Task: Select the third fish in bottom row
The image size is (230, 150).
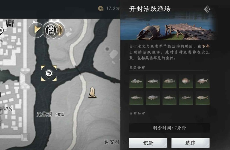Action: (x=169, y=98)
